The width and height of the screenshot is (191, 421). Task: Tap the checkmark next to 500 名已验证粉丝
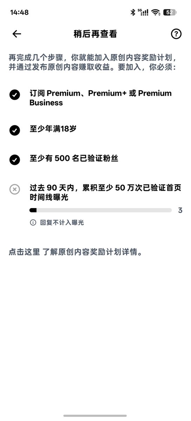pos(14,160)
